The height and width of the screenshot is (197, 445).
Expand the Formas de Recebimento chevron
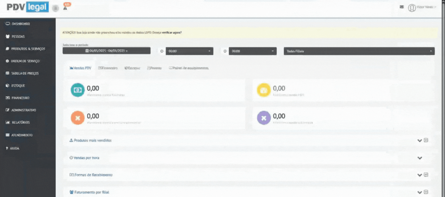pos(420,175)
